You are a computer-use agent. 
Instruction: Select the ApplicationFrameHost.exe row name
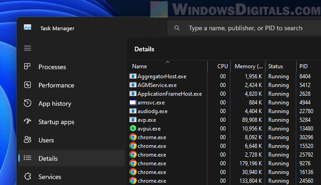click(170, 94)
